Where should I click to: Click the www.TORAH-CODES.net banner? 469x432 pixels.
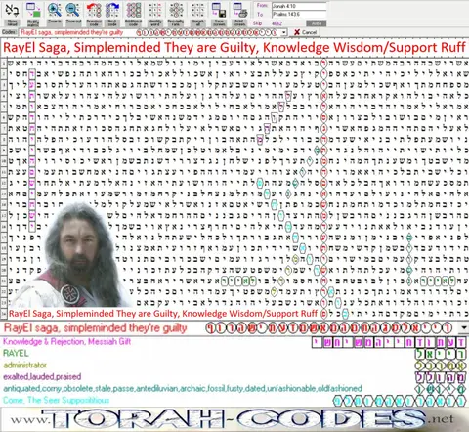coord(234,418)
